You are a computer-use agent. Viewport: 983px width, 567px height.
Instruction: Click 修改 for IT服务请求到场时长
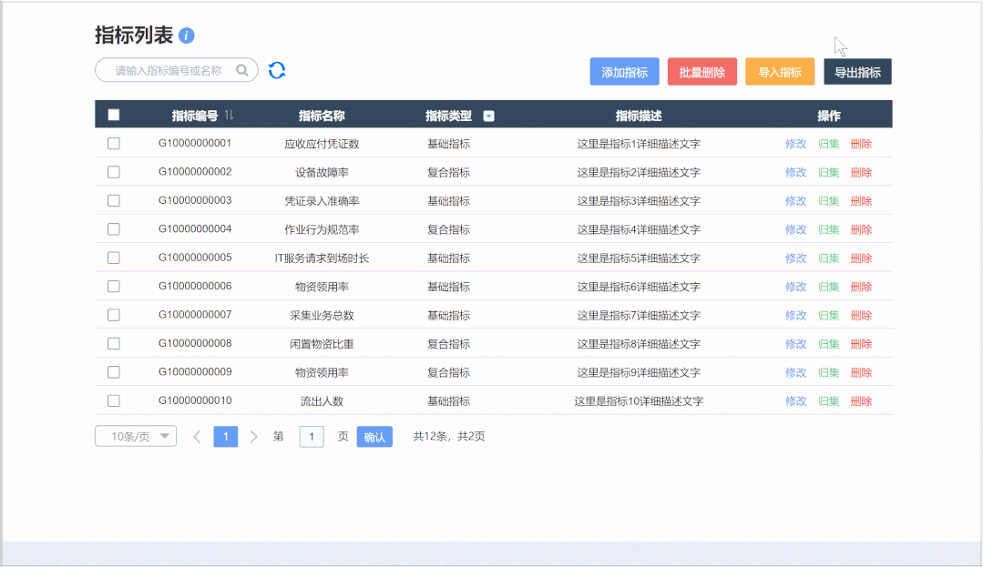tap(795, 258)
